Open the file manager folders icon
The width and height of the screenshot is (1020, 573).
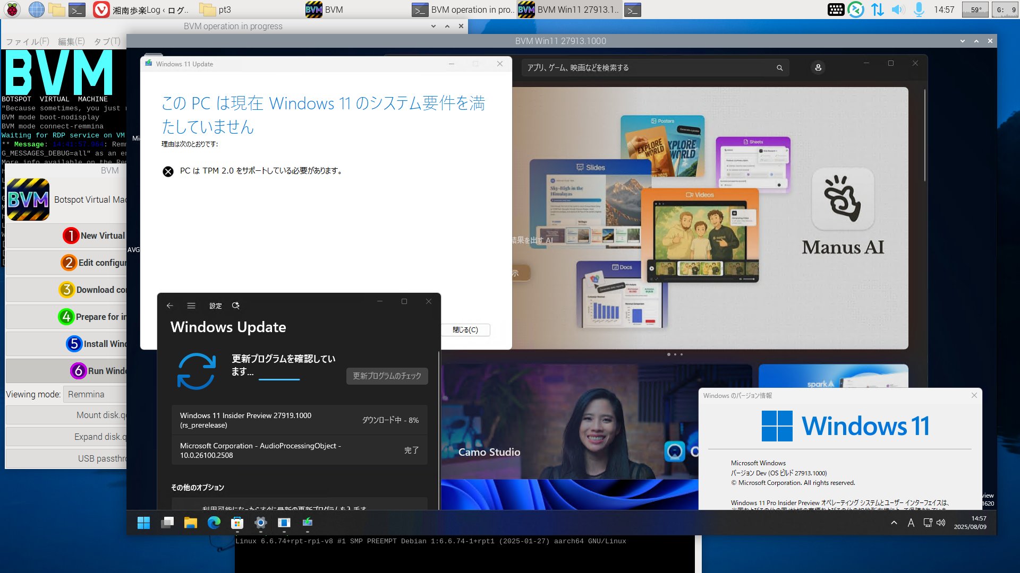pos(56,10)
